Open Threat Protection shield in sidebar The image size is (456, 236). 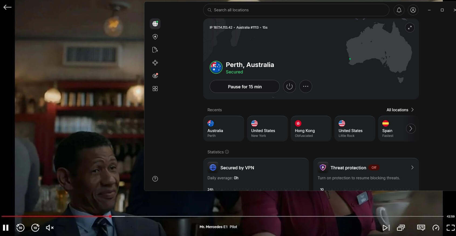coord(155,37)
